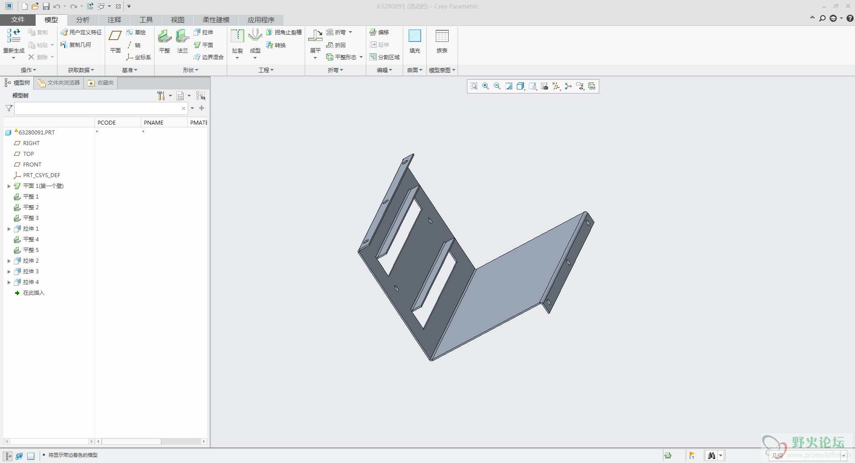This screenshot has height=463, width=855.
Task: Click Zoom Out in the graphics toolbar
Action: tap(497, 86)
